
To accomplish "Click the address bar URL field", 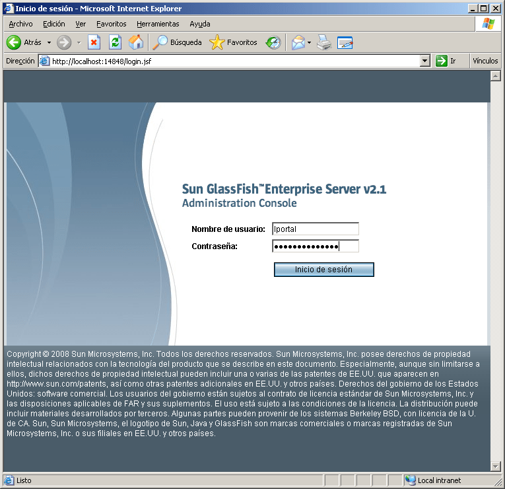I will click(235, 61).
